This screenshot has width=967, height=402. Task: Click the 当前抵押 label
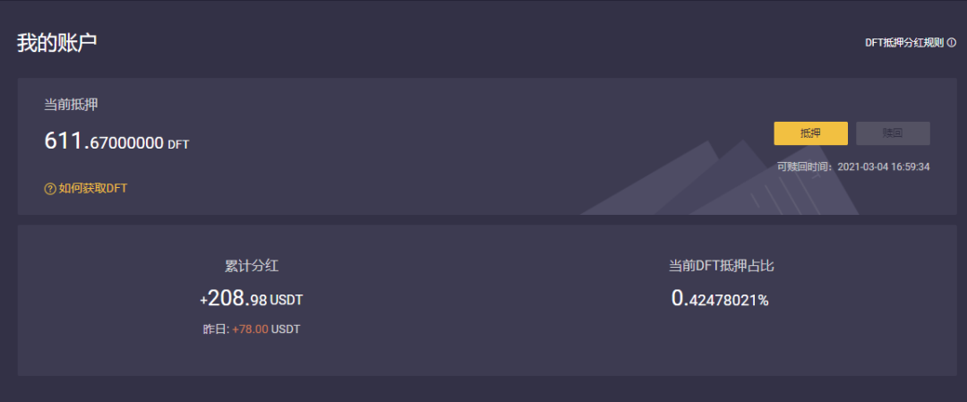point(71,105)
